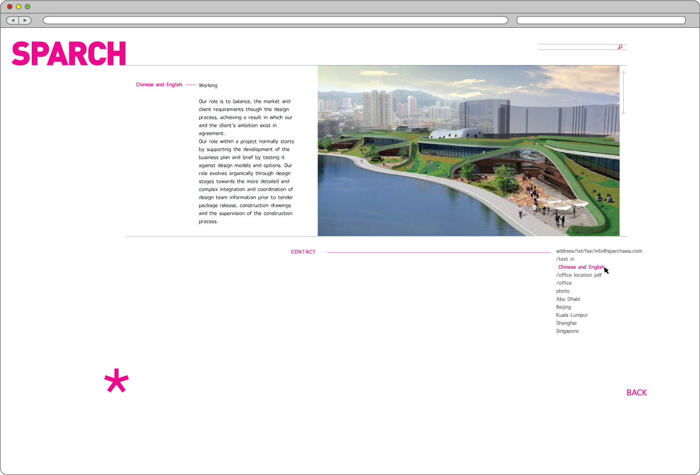Screen dimensions: 700x475
Task: Open the CONTACT menu item
Action: [x=303, y=252]
